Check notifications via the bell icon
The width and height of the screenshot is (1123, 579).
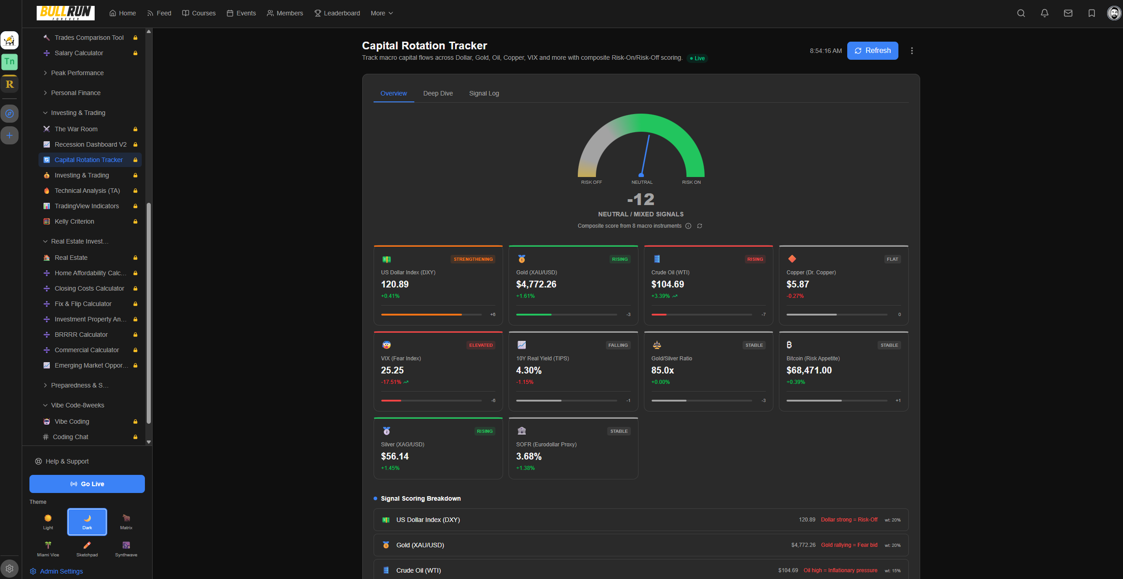1045,13
